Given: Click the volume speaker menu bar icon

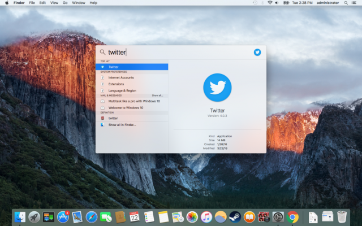Looking at the screenshot, I should (x=277, y=3).
